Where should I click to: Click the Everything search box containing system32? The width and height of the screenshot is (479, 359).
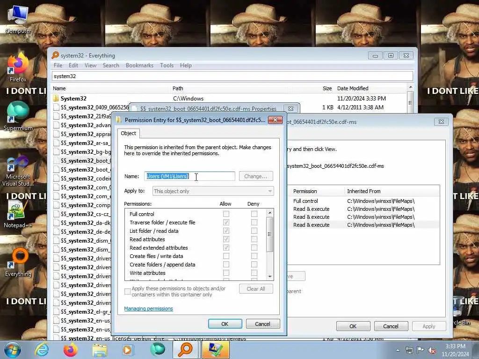click(232, 76)
